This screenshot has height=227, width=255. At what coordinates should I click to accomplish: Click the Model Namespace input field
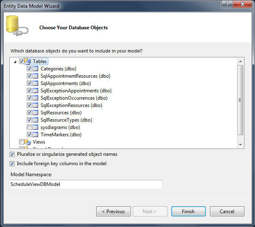(x=86, y=184)
